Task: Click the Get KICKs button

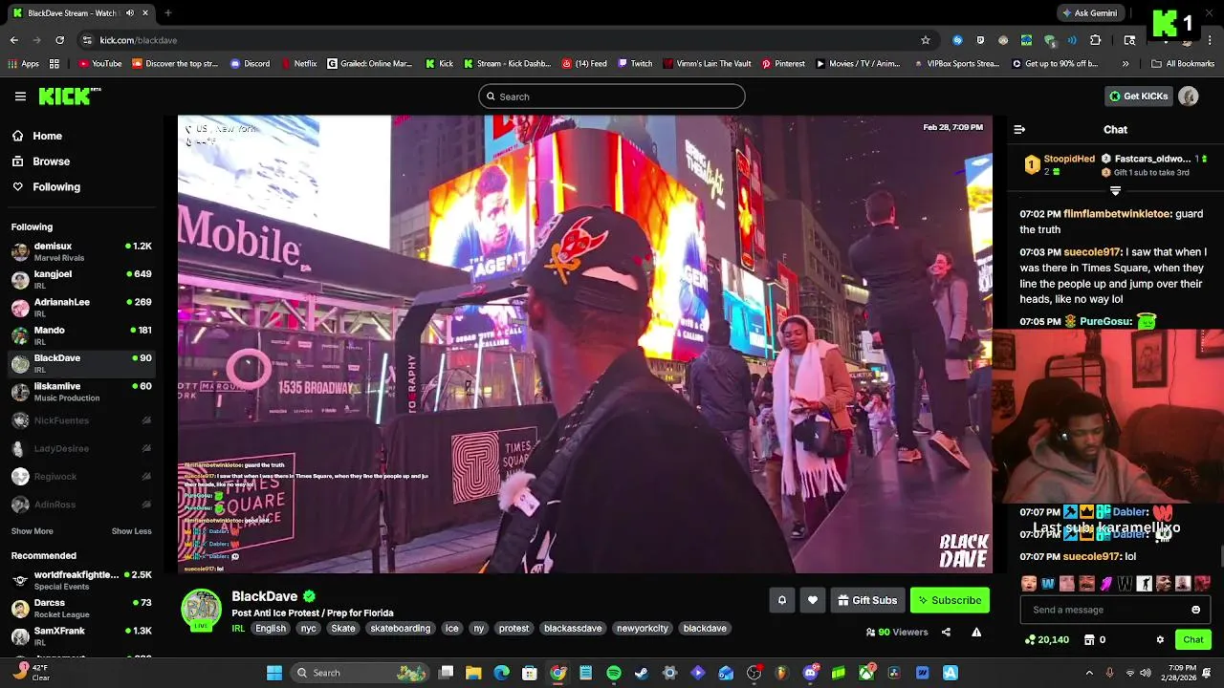Action: click(1138, 97)
